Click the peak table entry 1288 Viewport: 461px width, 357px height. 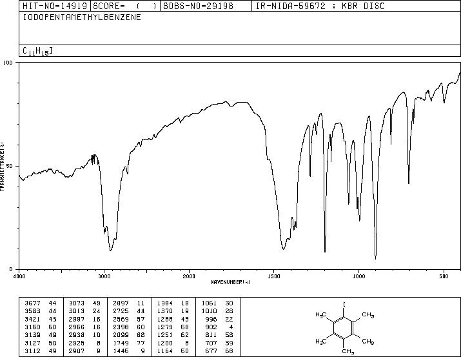(x=165, y=319)
